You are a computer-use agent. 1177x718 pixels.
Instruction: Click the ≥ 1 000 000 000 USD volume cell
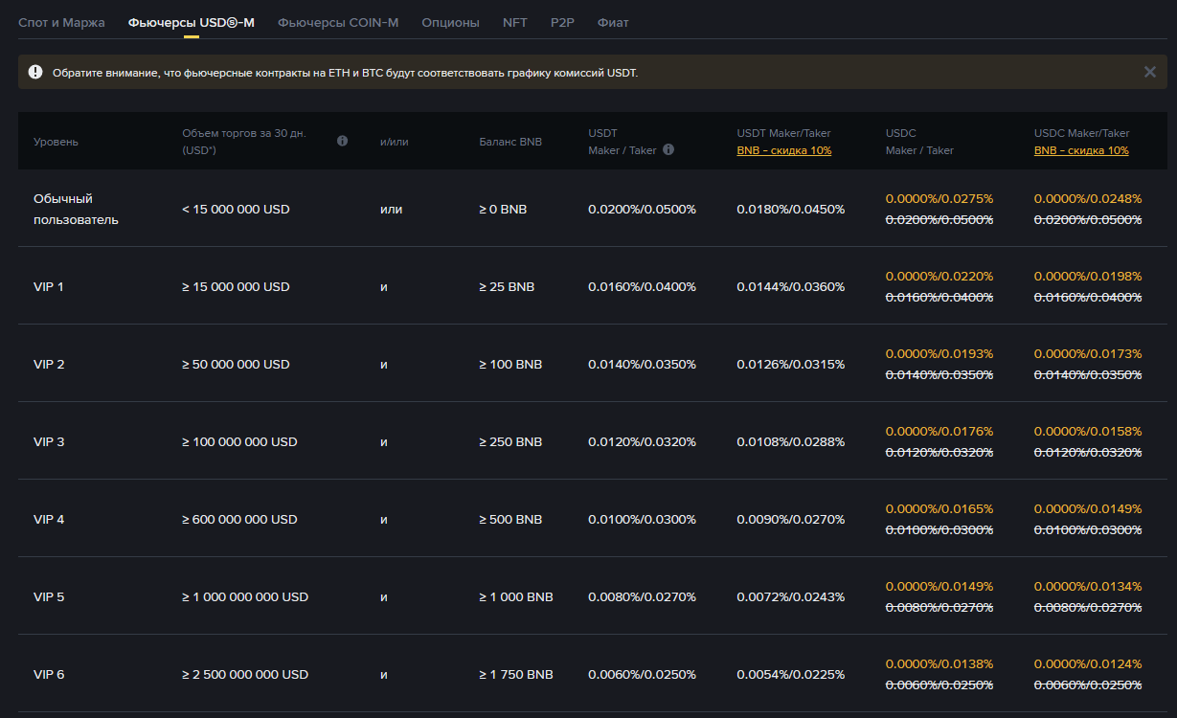pos(245,596)
